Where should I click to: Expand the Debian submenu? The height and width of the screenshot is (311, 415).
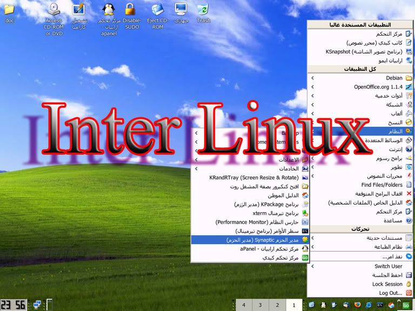point(360,78)
